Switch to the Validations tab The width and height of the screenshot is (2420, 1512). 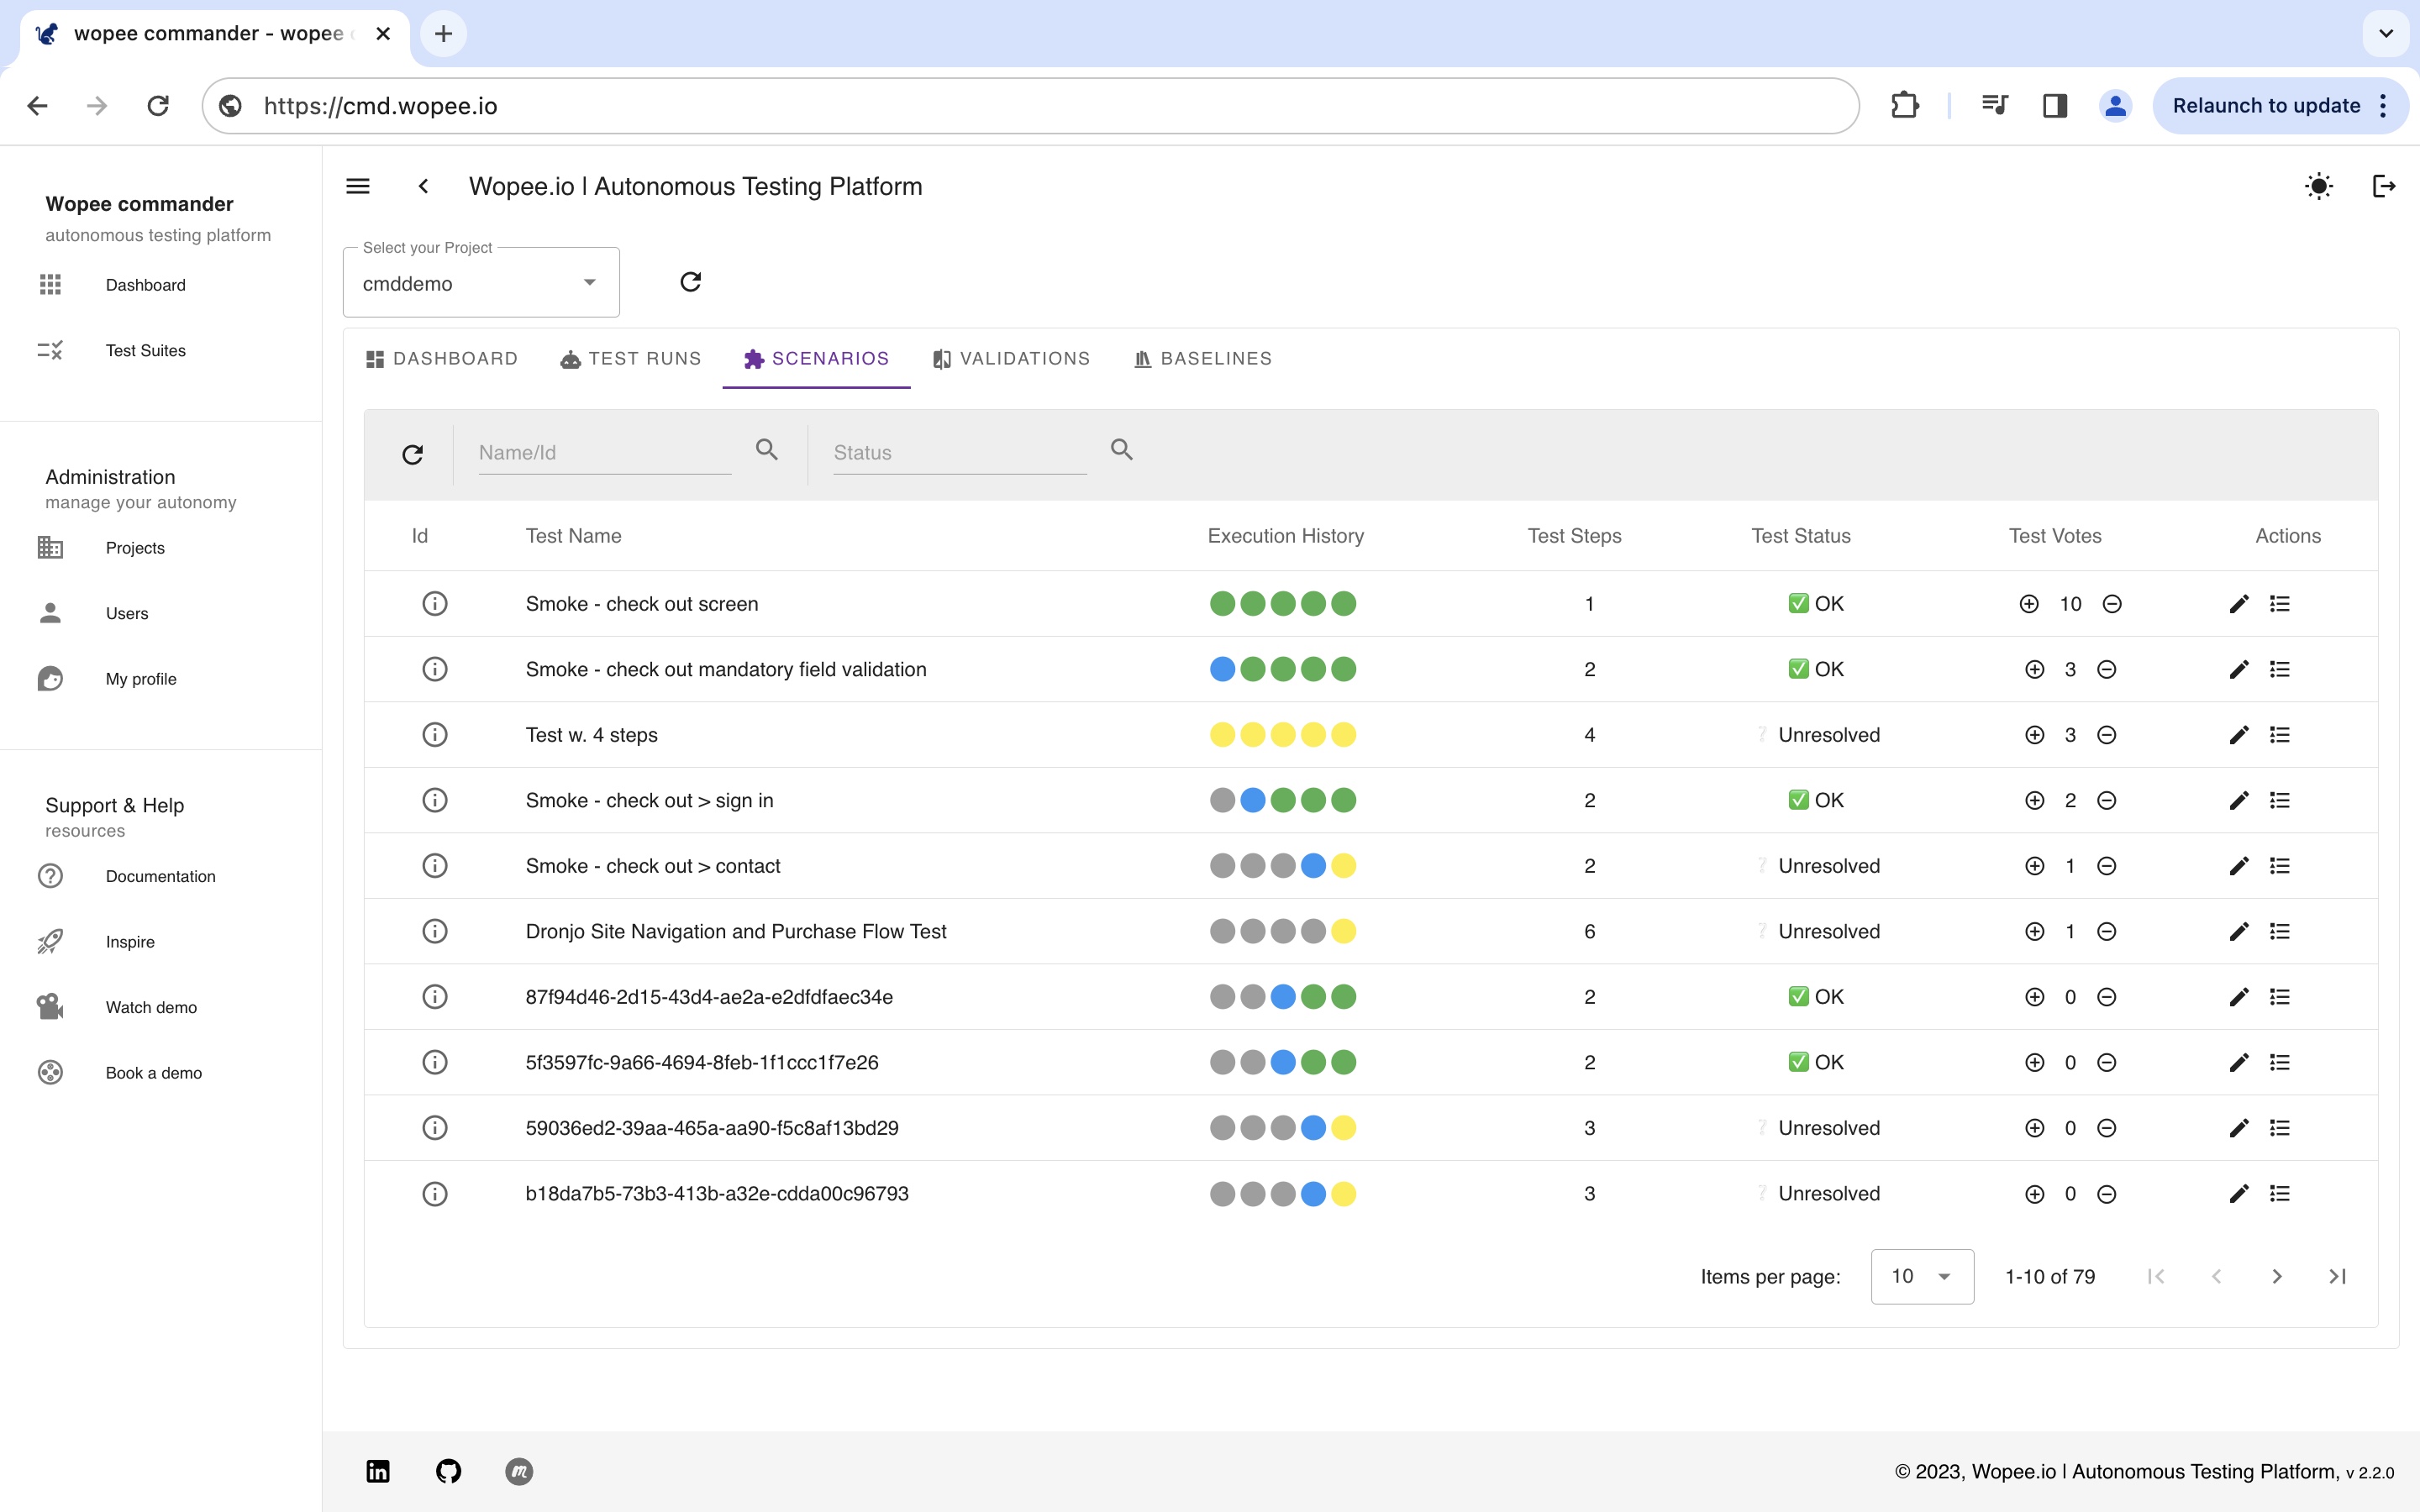(x=1011, y=359)
